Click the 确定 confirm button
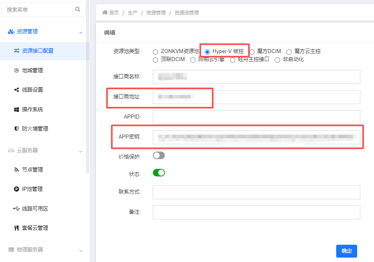The image size is (374, 262). coord(346,251)
